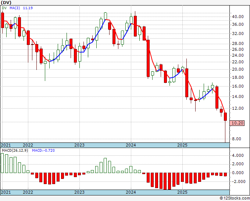Click 2025 on the price chart timeline

coord(182,145)
